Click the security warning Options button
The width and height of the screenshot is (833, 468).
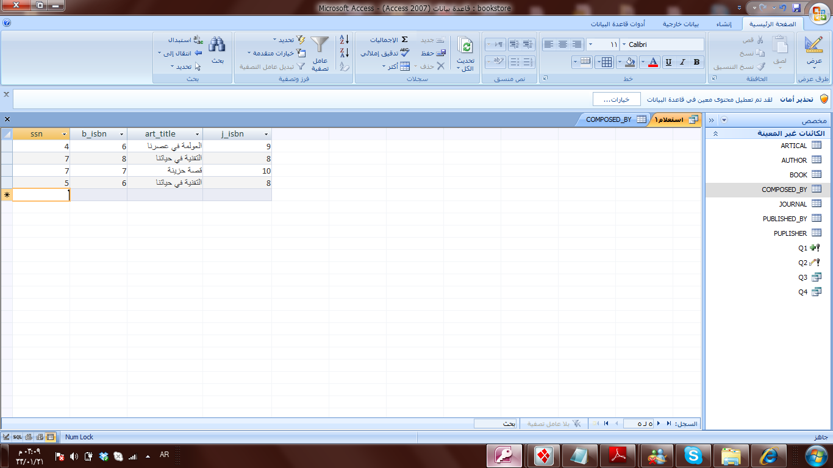(617, 99)
